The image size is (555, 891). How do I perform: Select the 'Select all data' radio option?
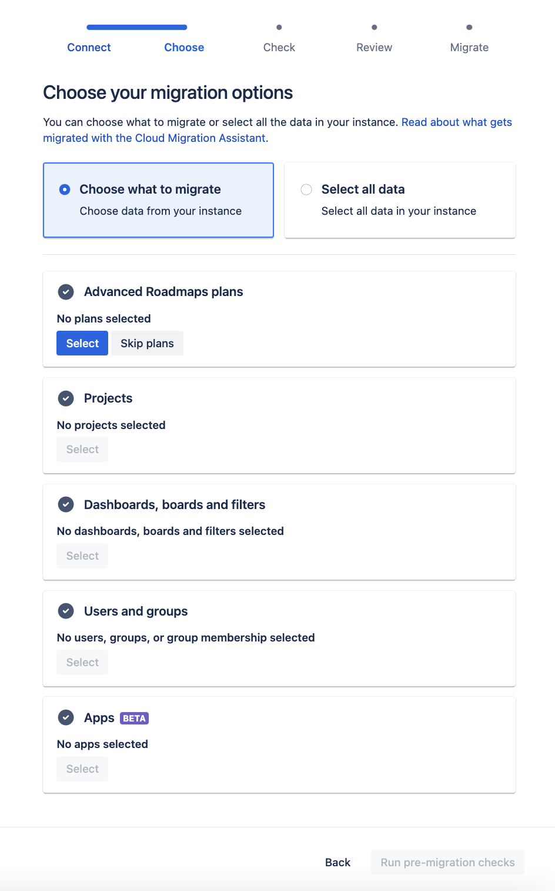(306, 189)
